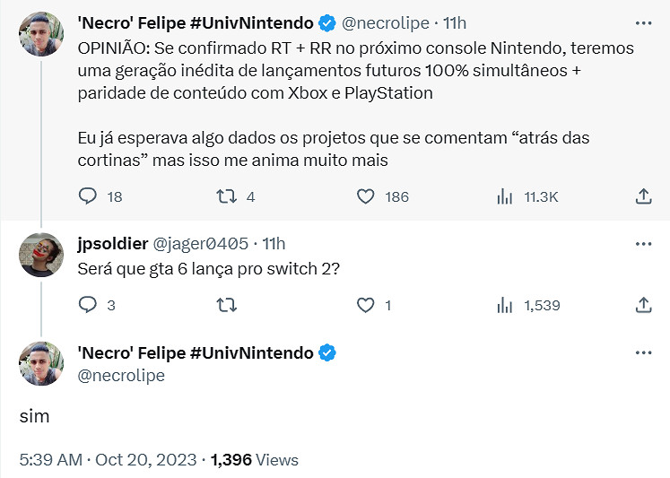Open the top tweet's 11h timestamp
Viewport: 670px width, 478px height.
(454, 22)
